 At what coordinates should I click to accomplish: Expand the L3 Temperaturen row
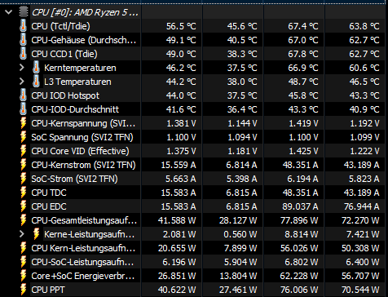coord(22,82)
